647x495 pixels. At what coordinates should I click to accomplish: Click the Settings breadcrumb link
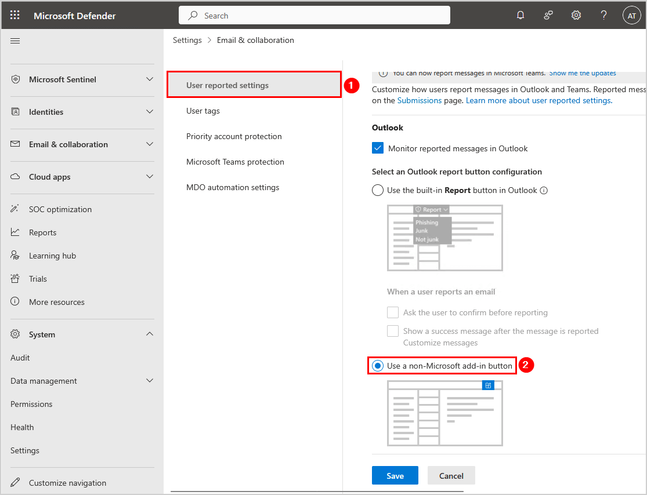(x=187, y=40)
